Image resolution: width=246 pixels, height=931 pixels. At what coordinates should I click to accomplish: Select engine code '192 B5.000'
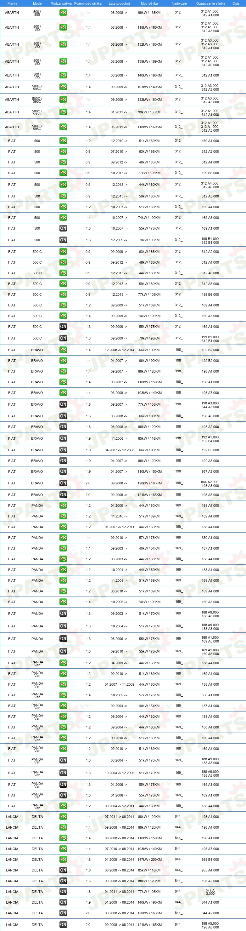click(210, 450)
